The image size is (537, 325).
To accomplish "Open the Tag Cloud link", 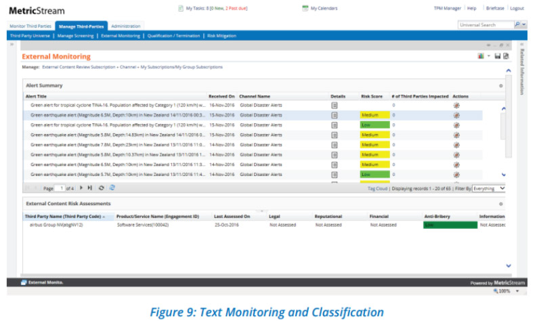I will tap(377, 189).
